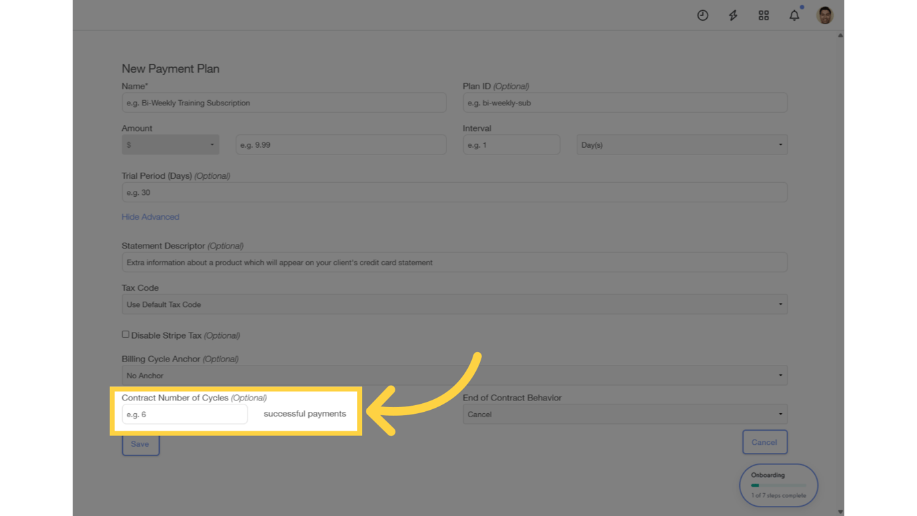Click the Cancel button
This screenshot has height=516, width=917.
pos(765,442)
